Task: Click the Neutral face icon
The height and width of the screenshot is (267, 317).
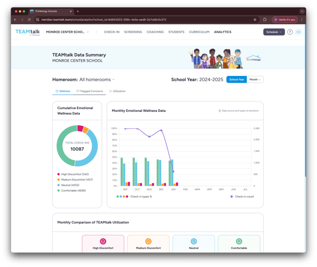Action: (x=194, y=241)
